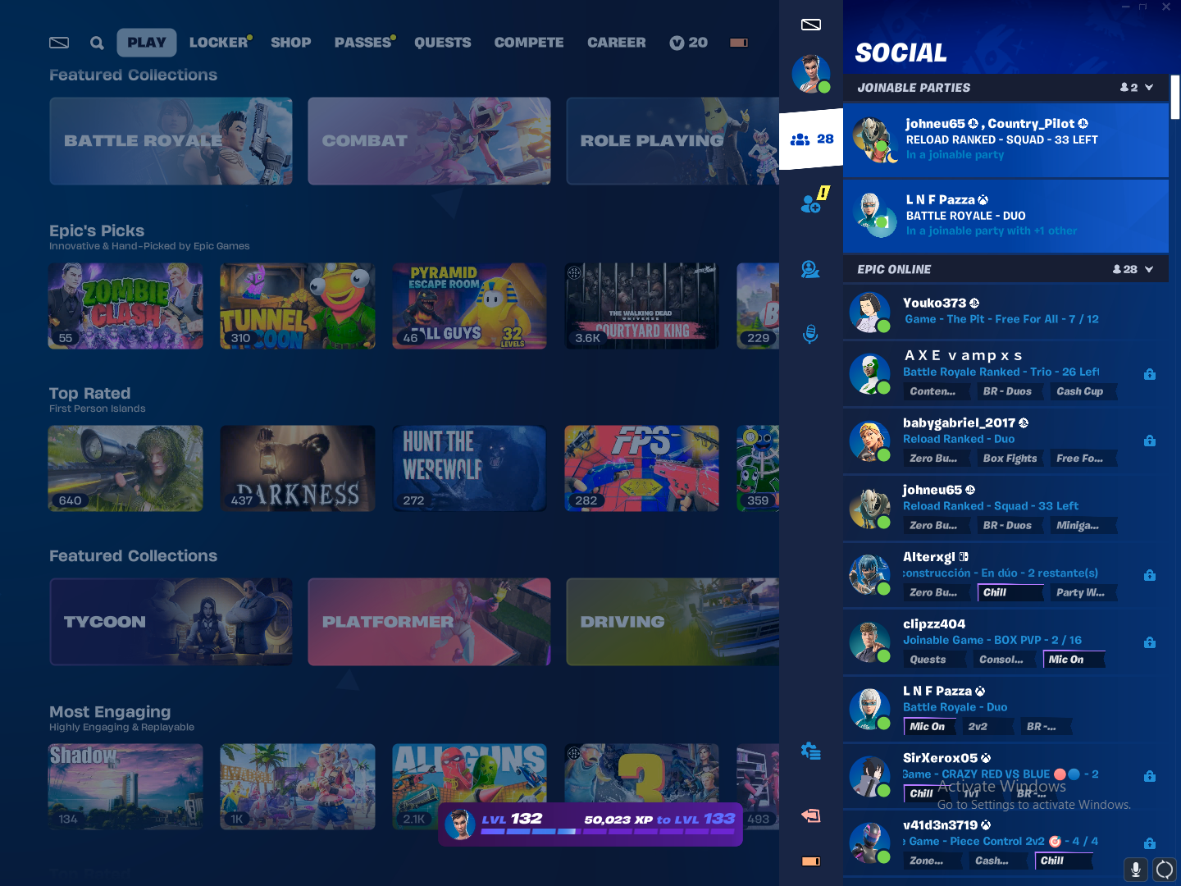
Task: Open the add friends icon in sidebar
Action: 812,201
